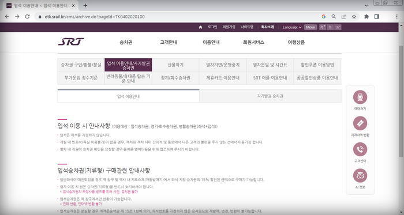Screen dimensions: 404x215
Task: Open a new browser tab
Action: click(x=85, y=5)
